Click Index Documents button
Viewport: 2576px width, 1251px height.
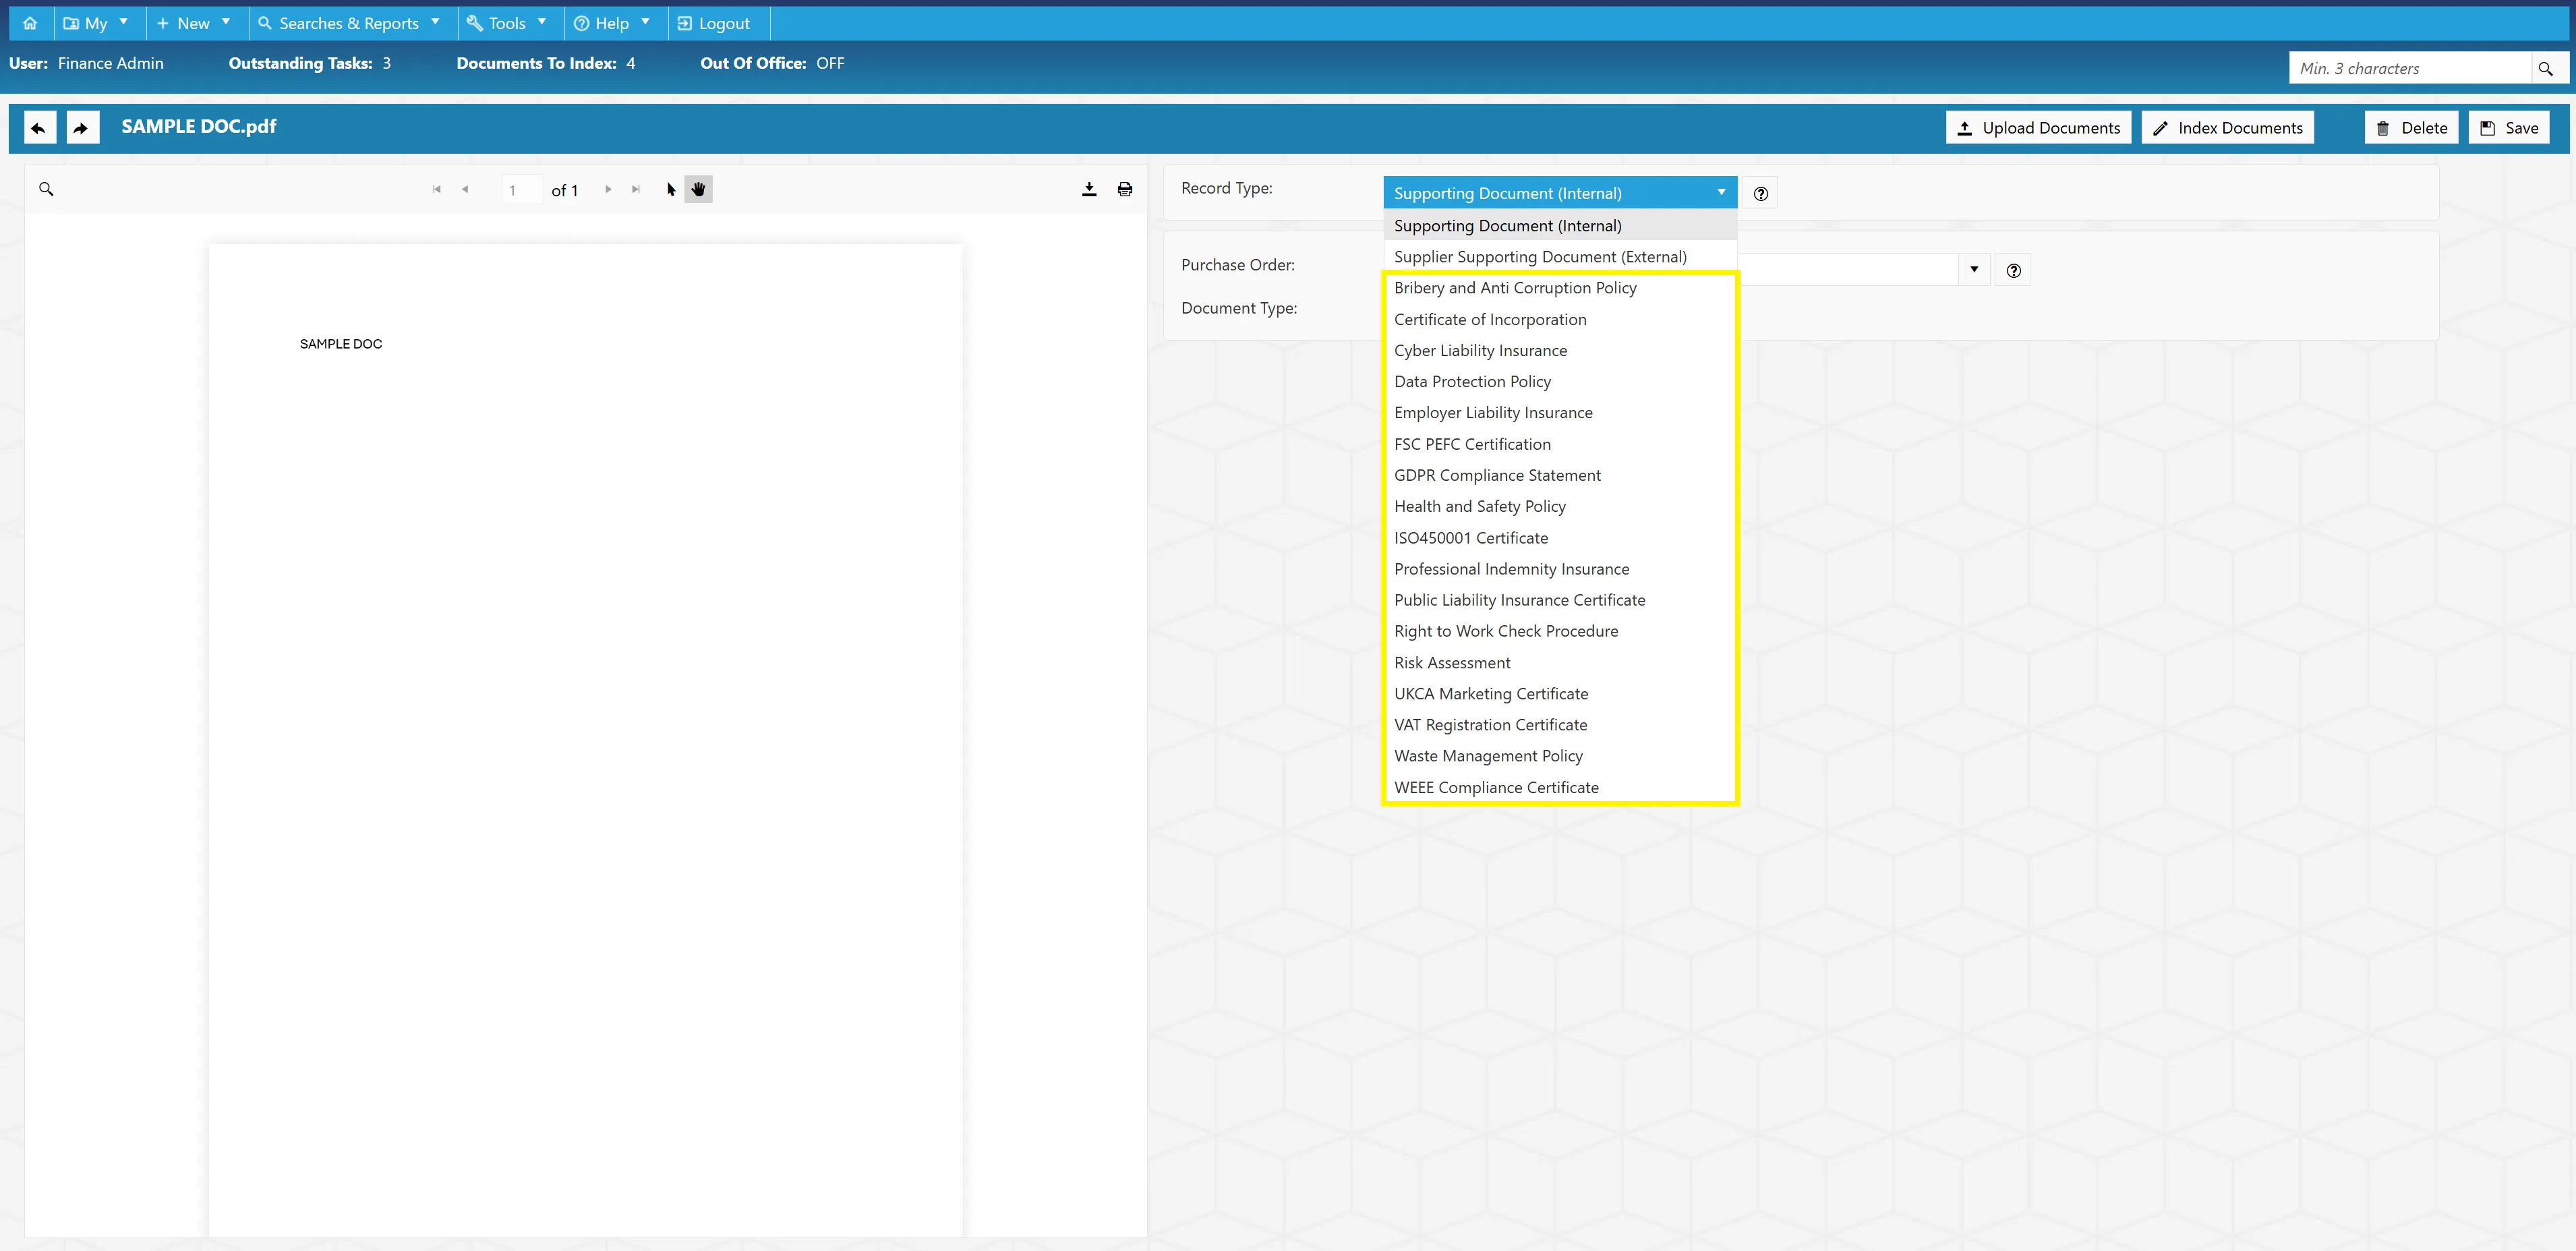coord(2227,127)
